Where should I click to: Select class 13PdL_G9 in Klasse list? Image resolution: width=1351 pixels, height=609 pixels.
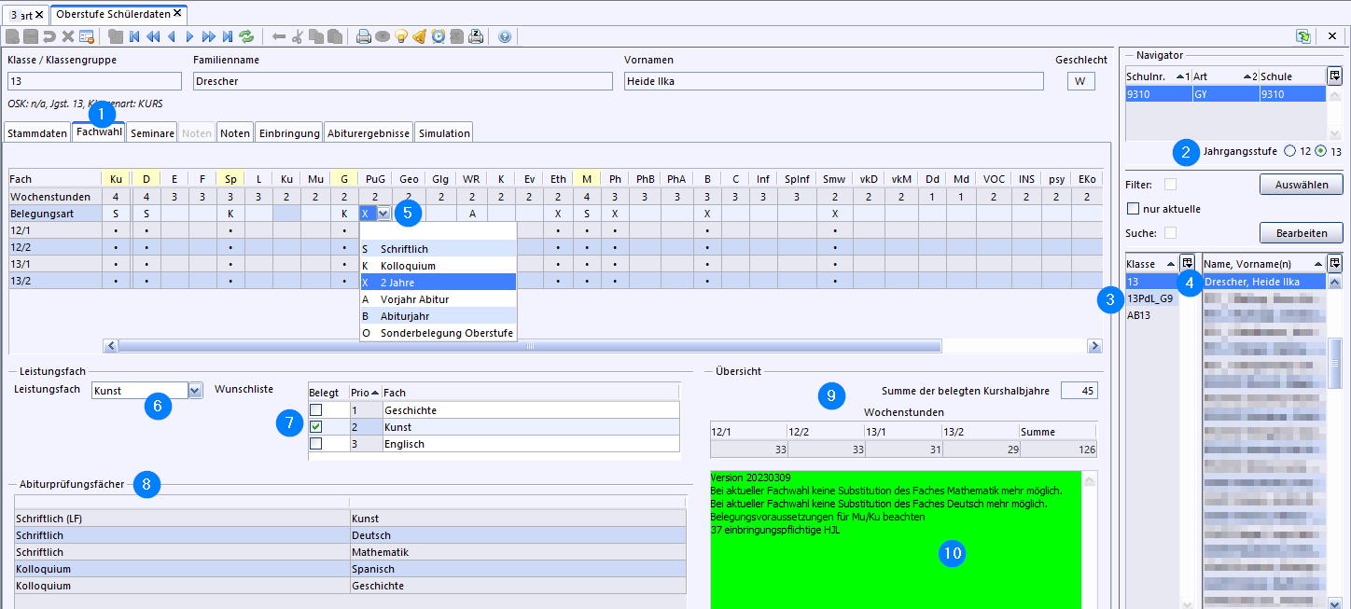[1151, 298]
